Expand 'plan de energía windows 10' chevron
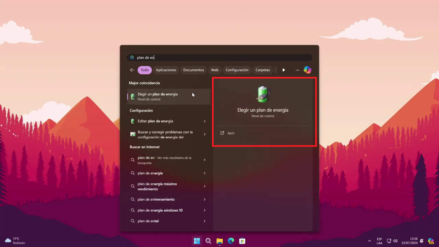Screen dimensions: 439x247 (205, 210)
